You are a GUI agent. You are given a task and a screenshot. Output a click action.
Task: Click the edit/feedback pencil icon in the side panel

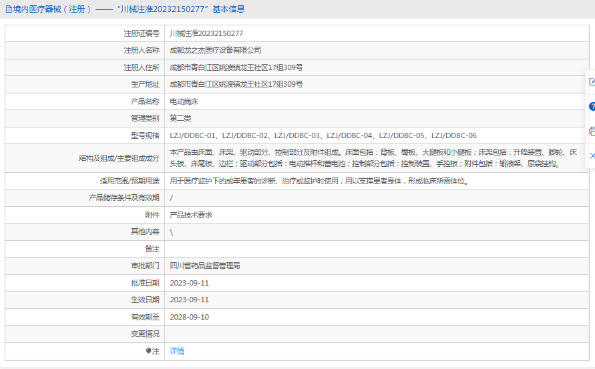tap(592, 81)
